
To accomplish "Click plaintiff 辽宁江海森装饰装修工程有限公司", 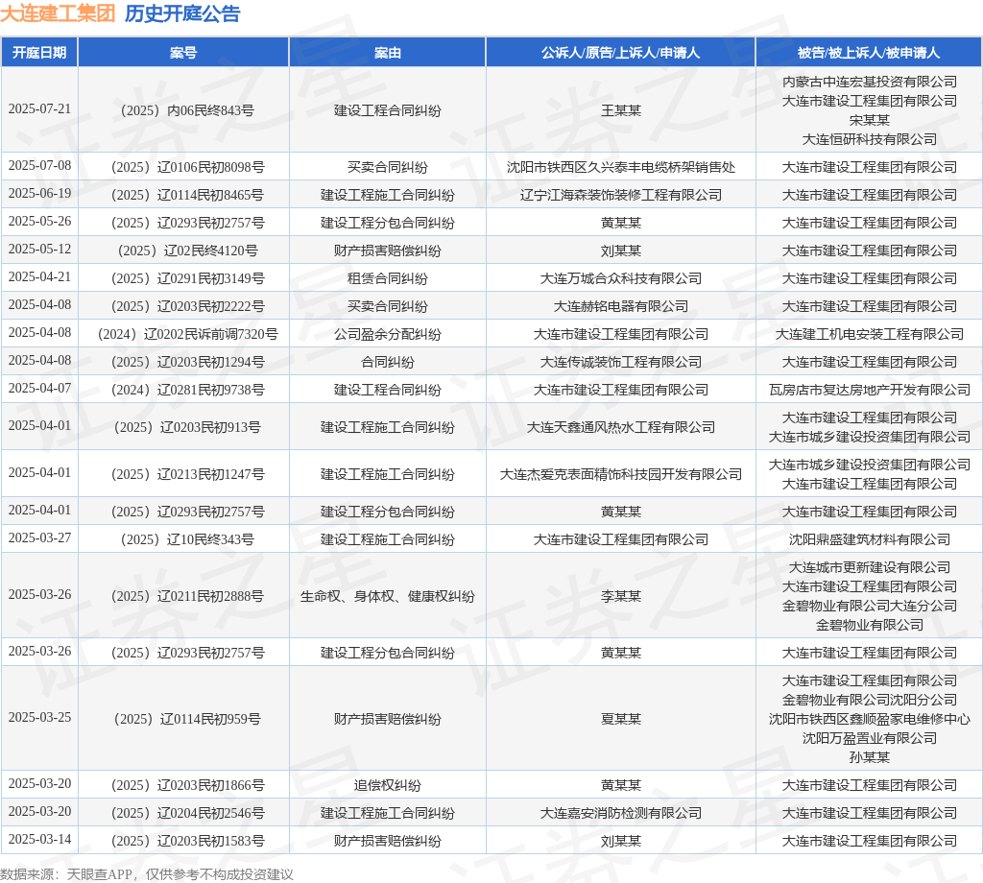I will click(x=621, y=195).
